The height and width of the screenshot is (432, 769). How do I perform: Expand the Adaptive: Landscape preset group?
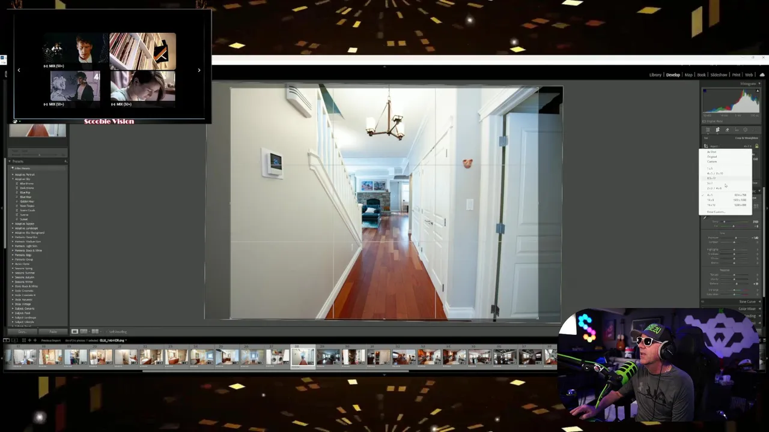(x=13, y=228)
